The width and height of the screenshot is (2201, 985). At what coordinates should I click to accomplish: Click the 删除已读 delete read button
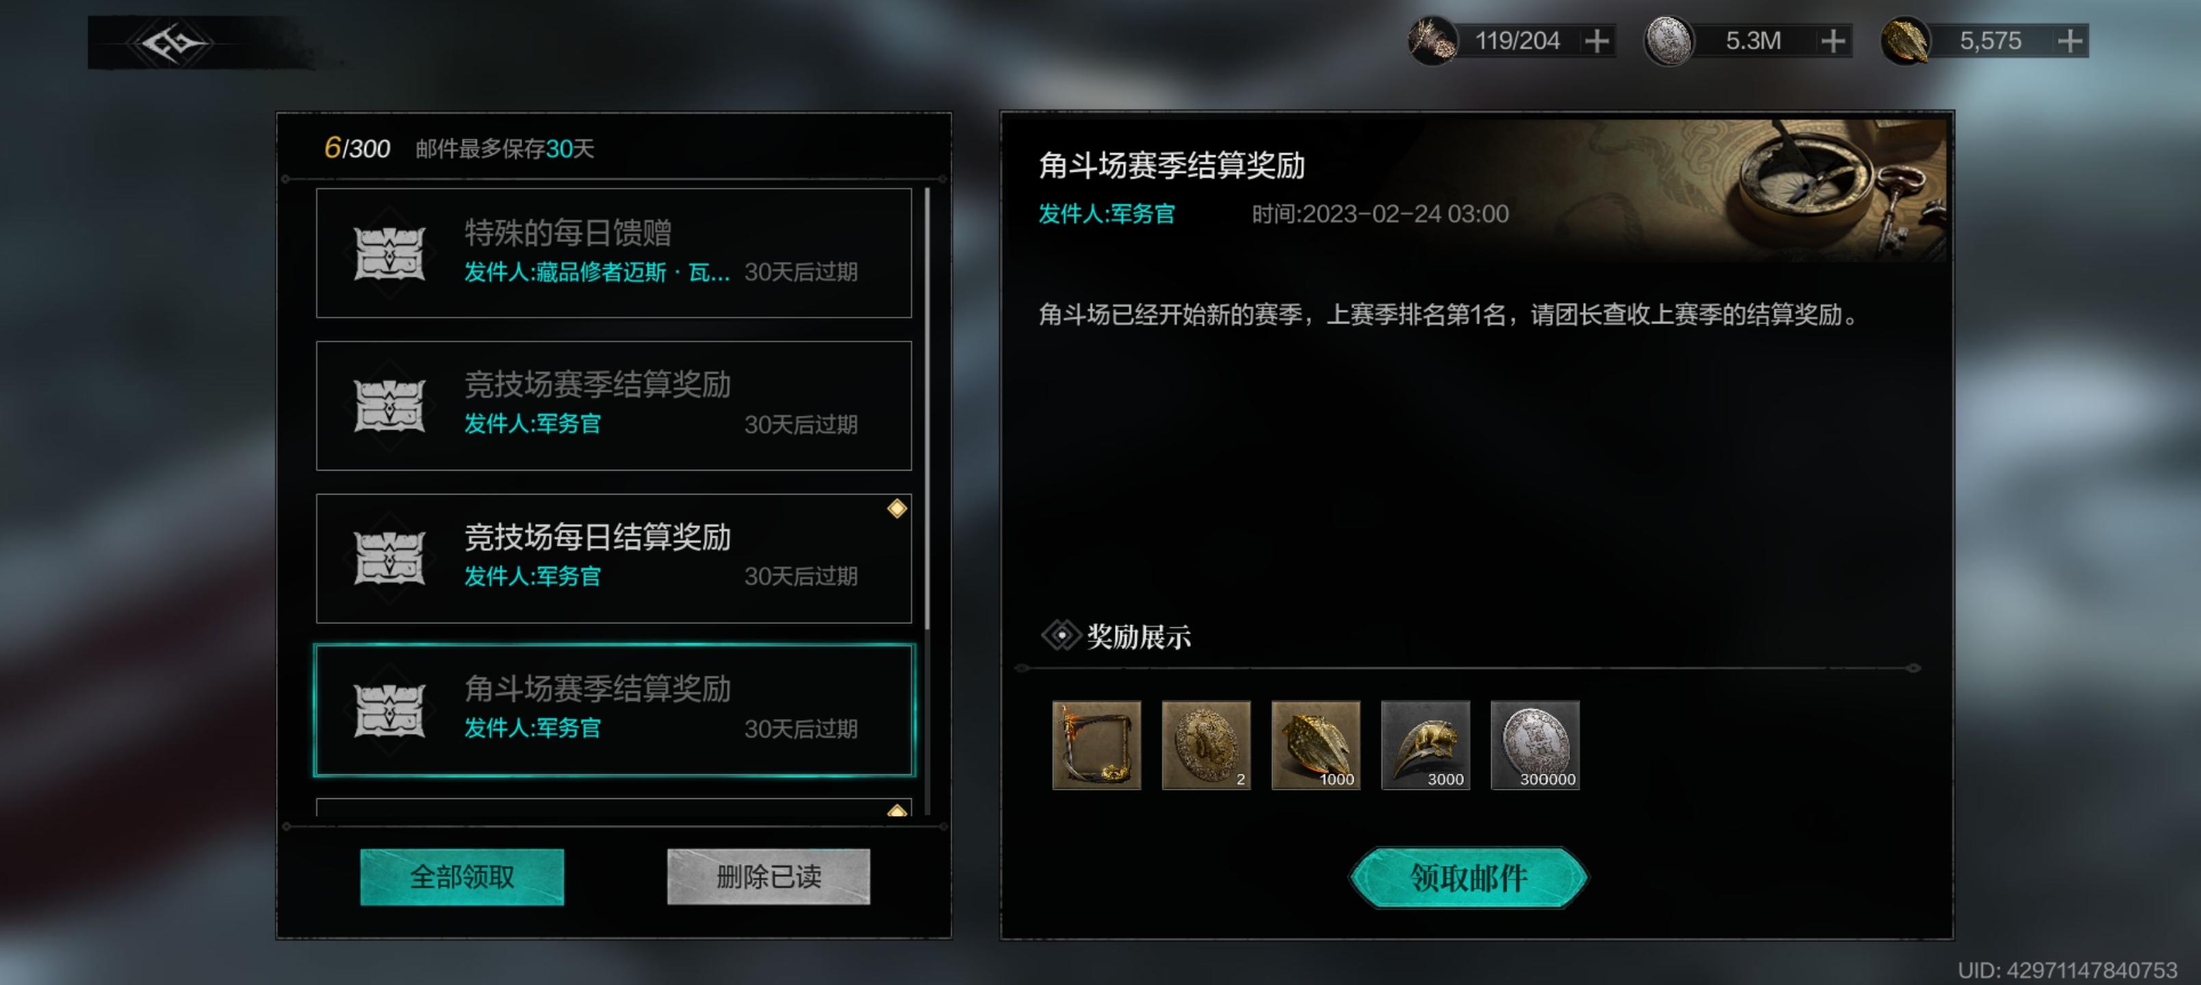[x=768, y=876]
